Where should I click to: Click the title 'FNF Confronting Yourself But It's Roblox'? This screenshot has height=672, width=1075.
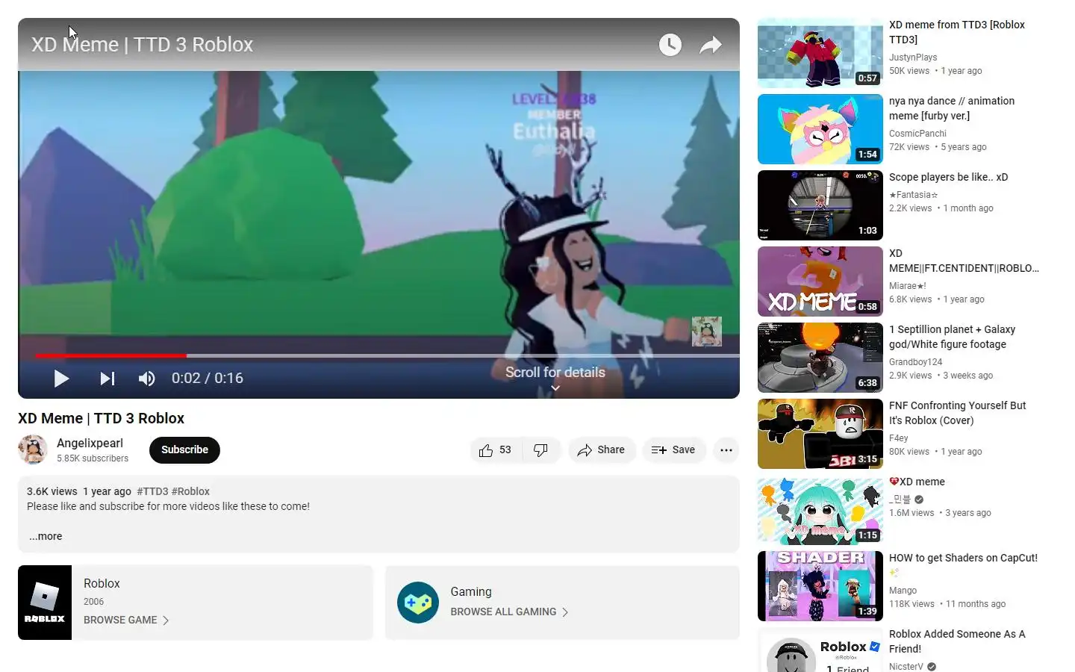(957, 413)
